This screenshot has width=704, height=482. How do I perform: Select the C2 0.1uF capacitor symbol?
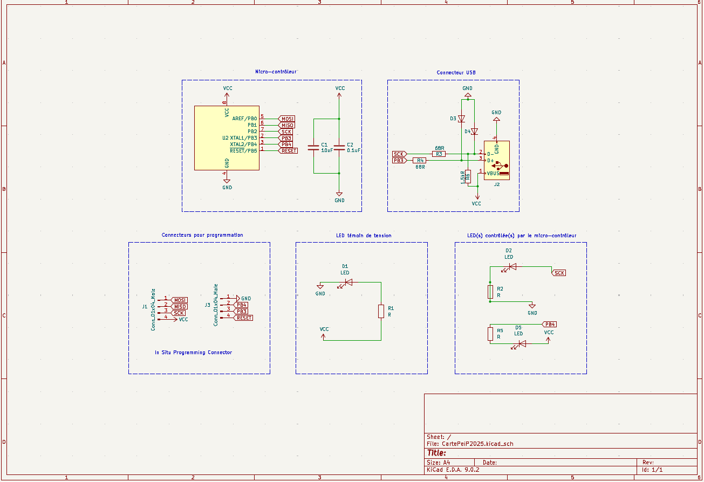339,147
